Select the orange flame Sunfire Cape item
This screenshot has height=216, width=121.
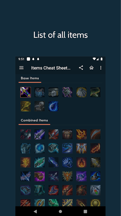point(81,162)
